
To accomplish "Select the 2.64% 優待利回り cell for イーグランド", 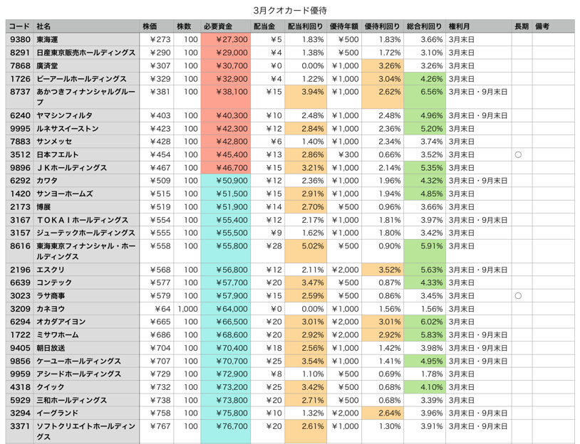I will 383,413.
